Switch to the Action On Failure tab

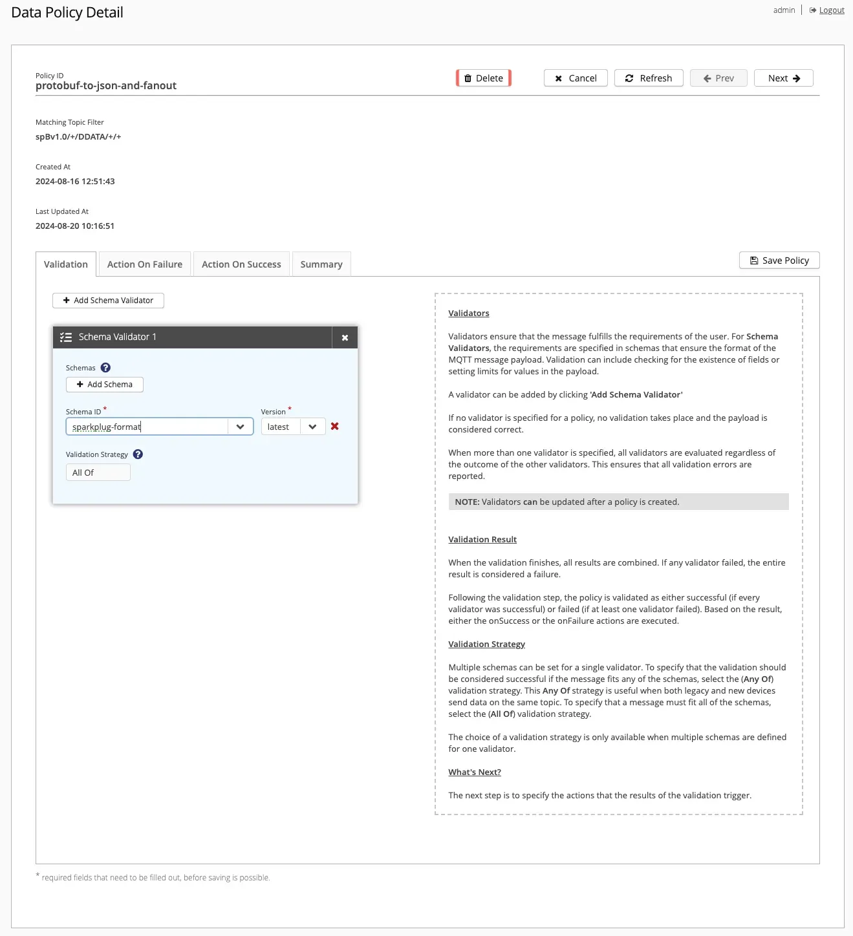click(144, 264)
